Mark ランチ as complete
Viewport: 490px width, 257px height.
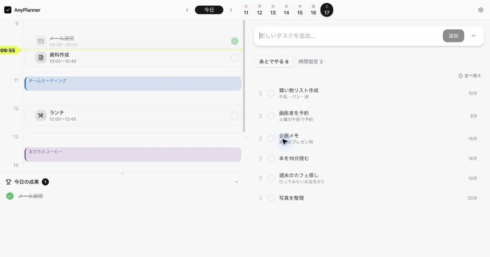coord(234,115)
